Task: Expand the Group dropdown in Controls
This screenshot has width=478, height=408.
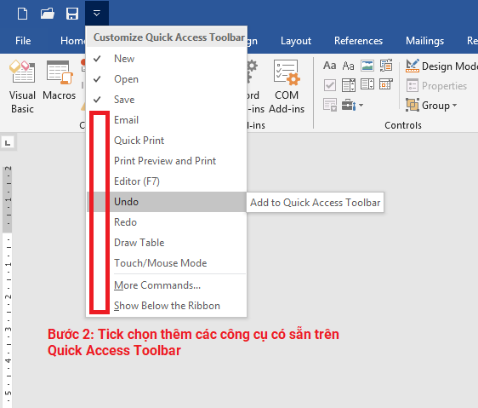Action: pos(432,106)
